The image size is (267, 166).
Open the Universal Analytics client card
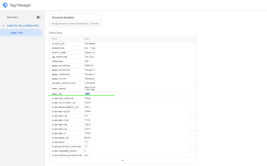point(75,20)
